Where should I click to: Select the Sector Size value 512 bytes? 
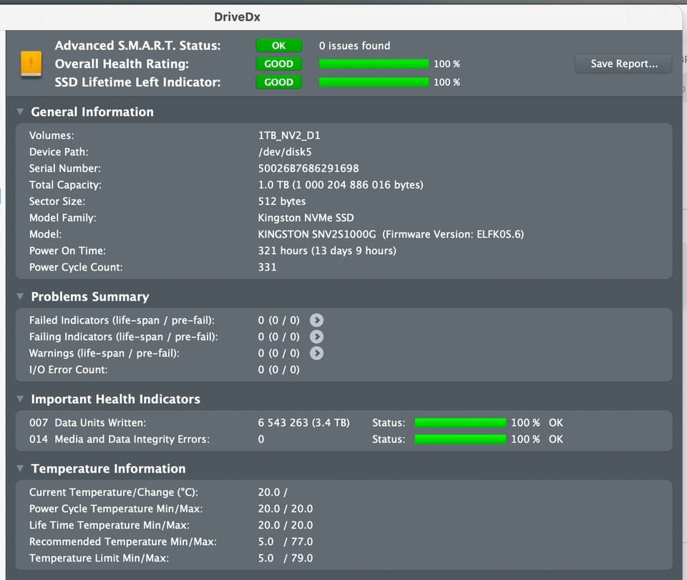pyautogui.click(x=282, y=201)
